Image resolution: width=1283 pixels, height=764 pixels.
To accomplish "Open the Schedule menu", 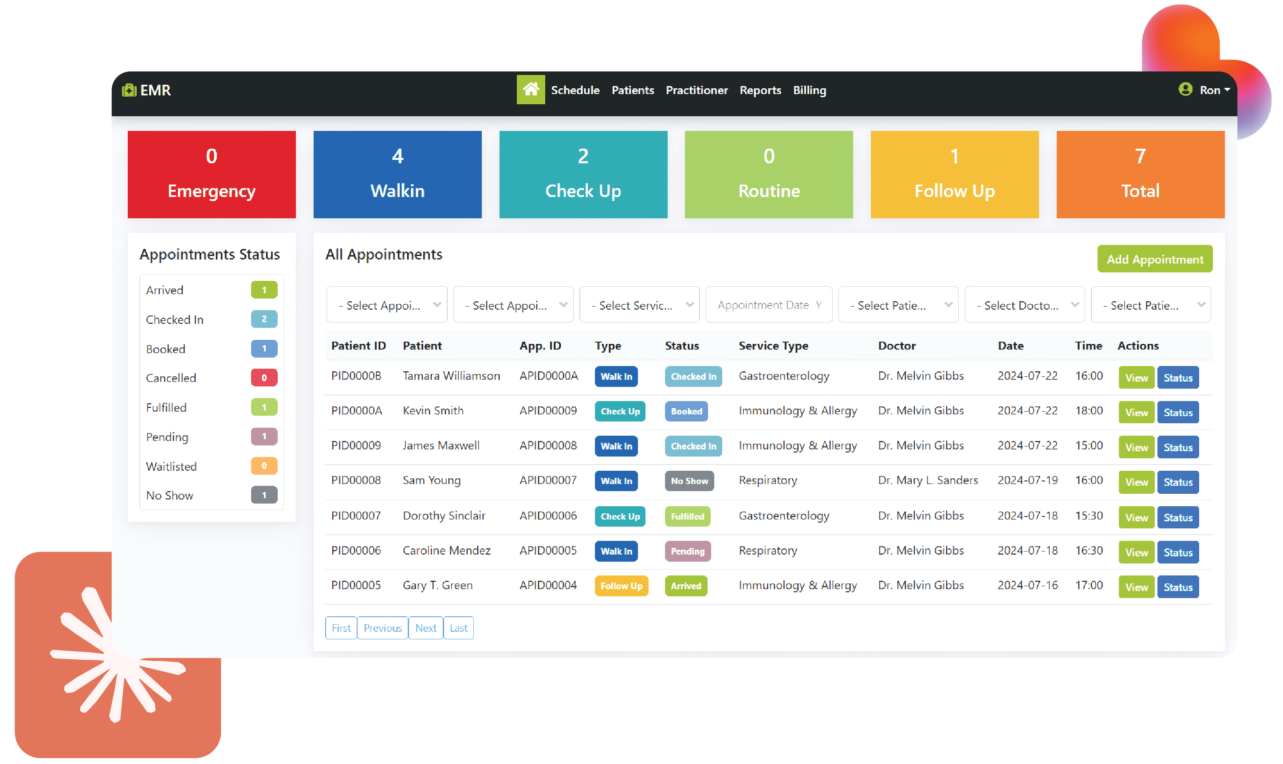I will tap(575, 90).
